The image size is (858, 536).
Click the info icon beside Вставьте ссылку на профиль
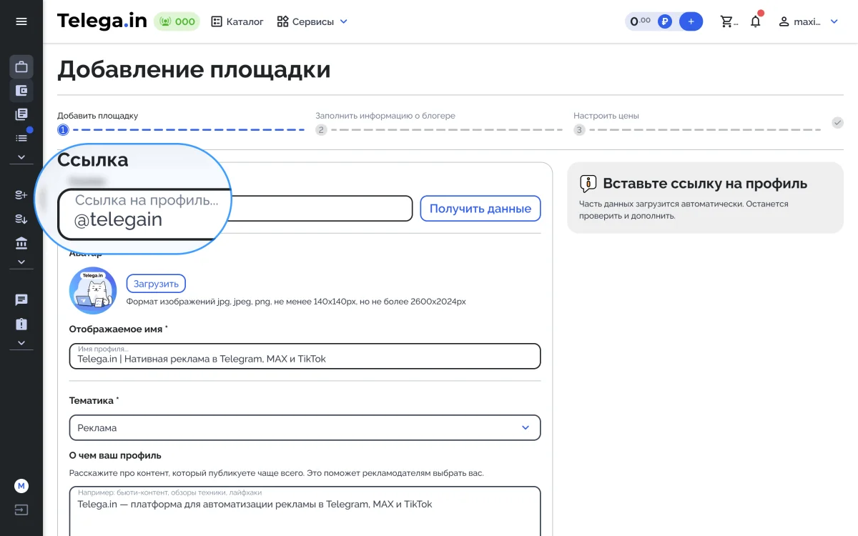coord(588,184)
